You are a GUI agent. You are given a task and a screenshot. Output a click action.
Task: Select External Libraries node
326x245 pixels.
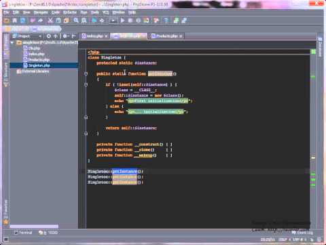[33, 71]
